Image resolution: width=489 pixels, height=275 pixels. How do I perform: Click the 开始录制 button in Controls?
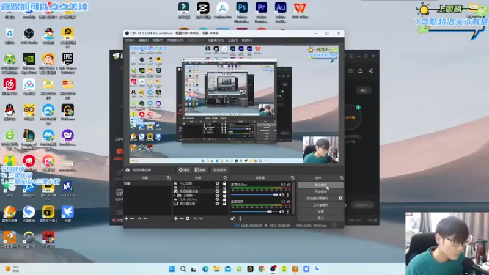click(x=320, y=192)
